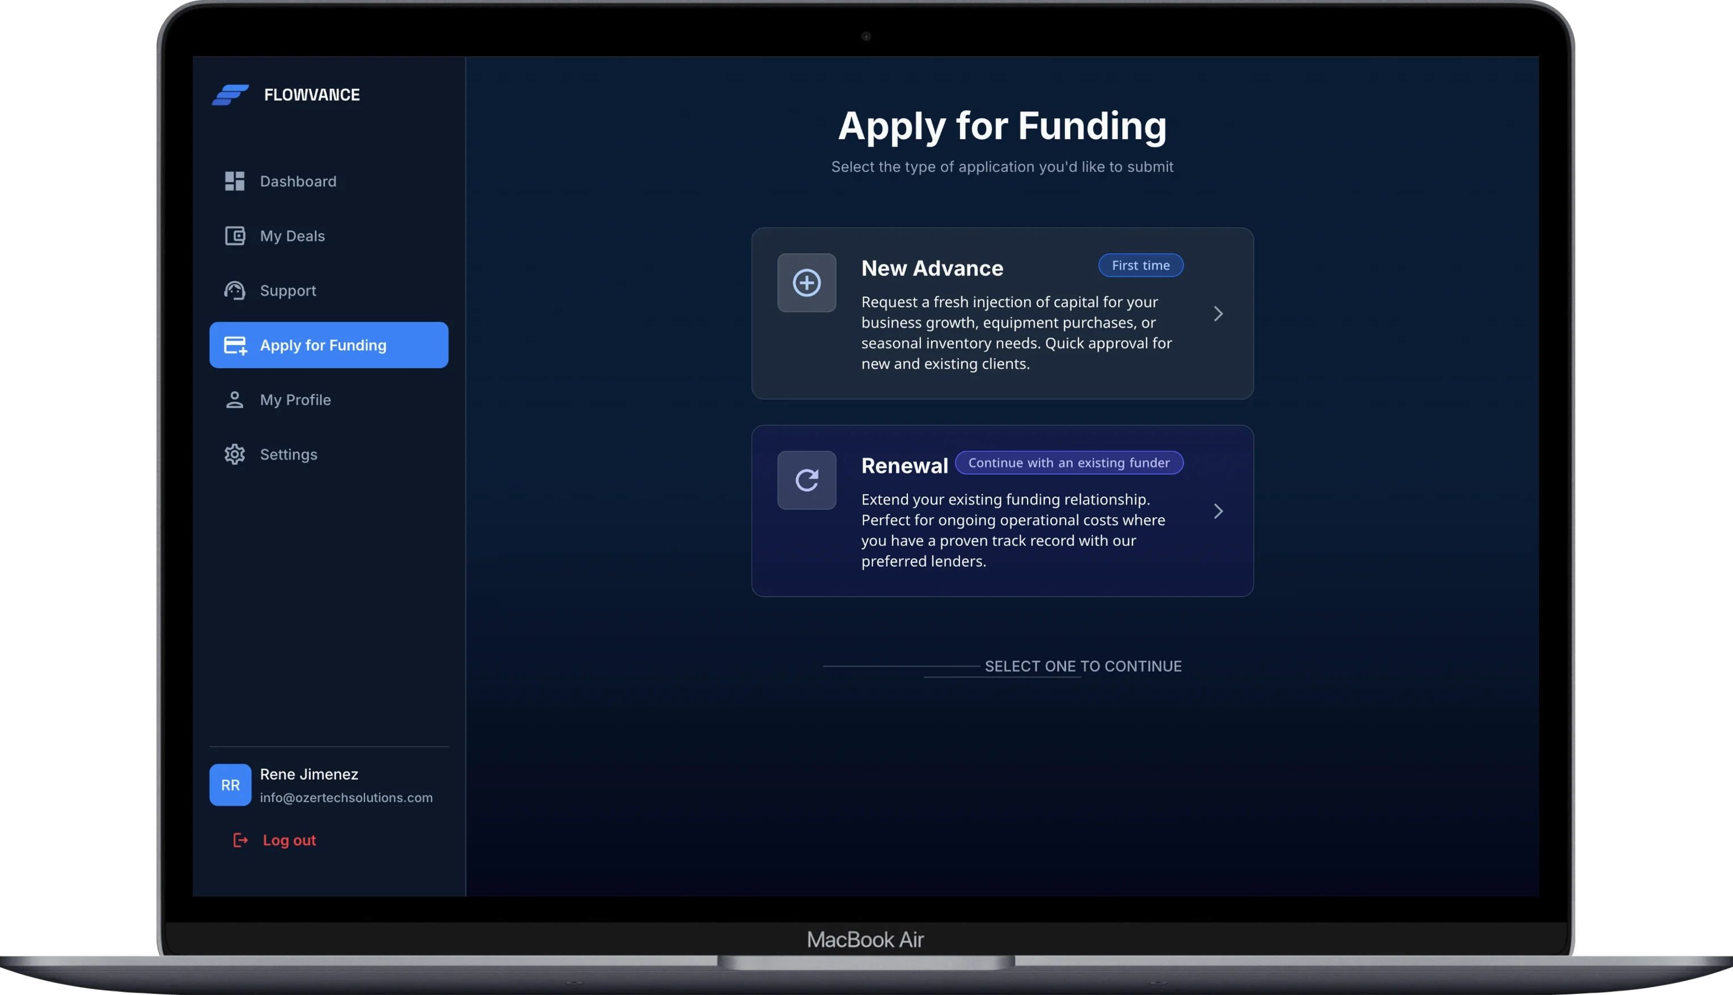This screenshot has width=1733, height=995.
Task: Click the Continue with an existing funder badge
Action: (x=1069, y=462)
